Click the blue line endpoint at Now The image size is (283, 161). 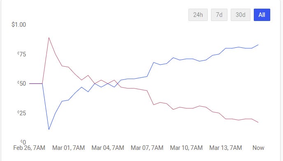258,44
